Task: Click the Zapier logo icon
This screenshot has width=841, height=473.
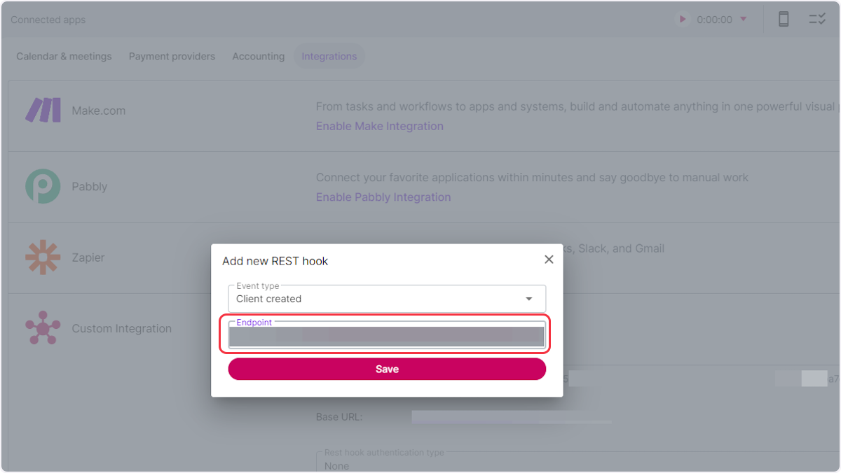Action: pyautogui.click(x=43, y=257)
